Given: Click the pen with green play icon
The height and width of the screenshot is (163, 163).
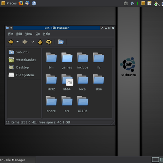Looking at the screenshot, I should coord(156,3).
